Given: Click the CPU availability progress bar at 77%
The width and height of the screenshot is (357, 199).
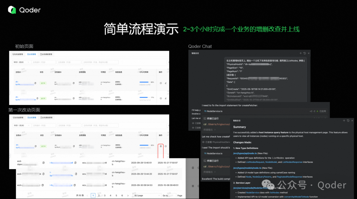Looking at the screenshot, I should tap(144, 97).
